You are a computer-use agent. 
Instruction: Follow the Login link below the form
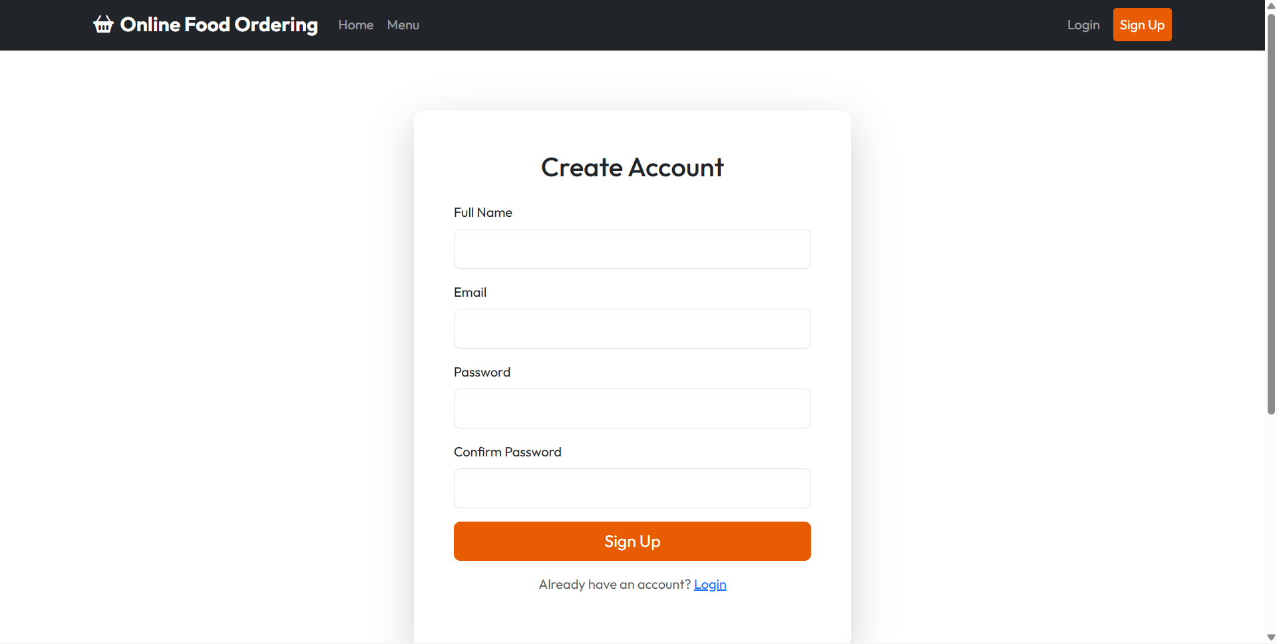click(710, 584)
